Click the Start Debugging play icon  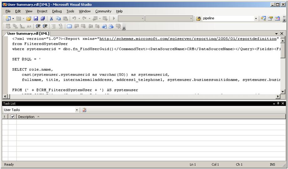coord(114,18)
